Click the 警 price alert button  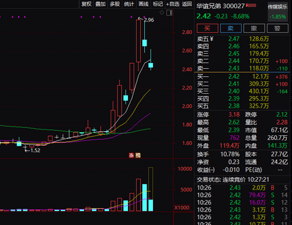click(277, 29)
